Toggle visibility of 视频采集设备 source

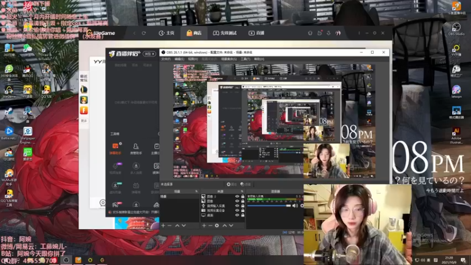click(x=237, y=211)
